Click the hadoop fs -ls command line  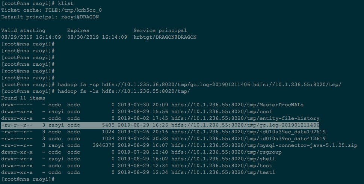pos(124,91)
